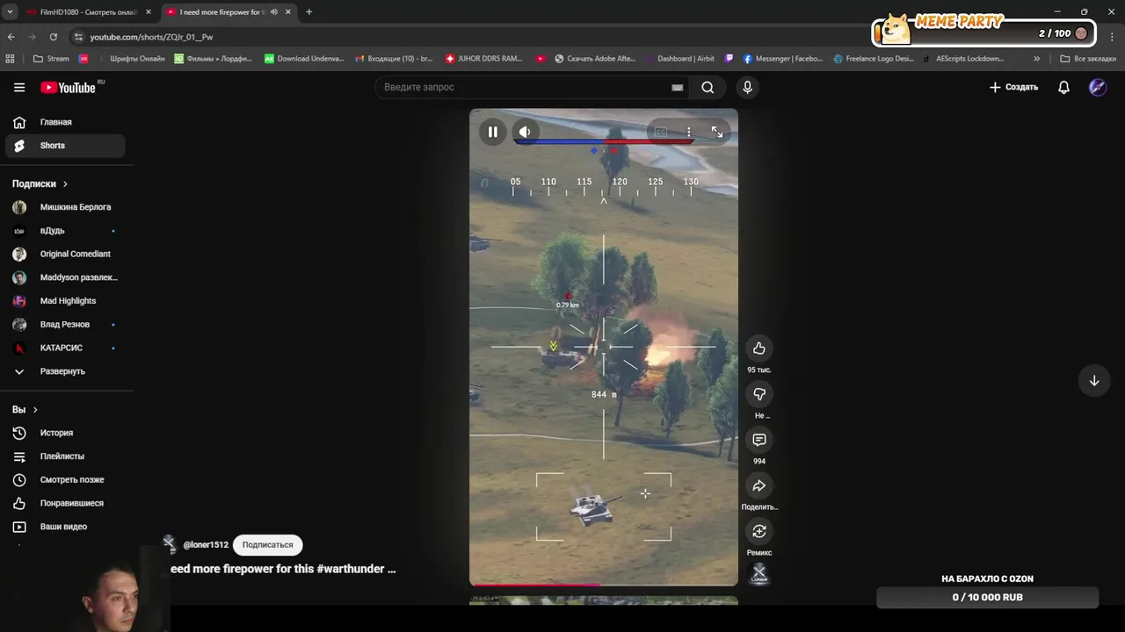The image size is (1125, 632).
Task: Go back in the browser
Action: point(11,37)
